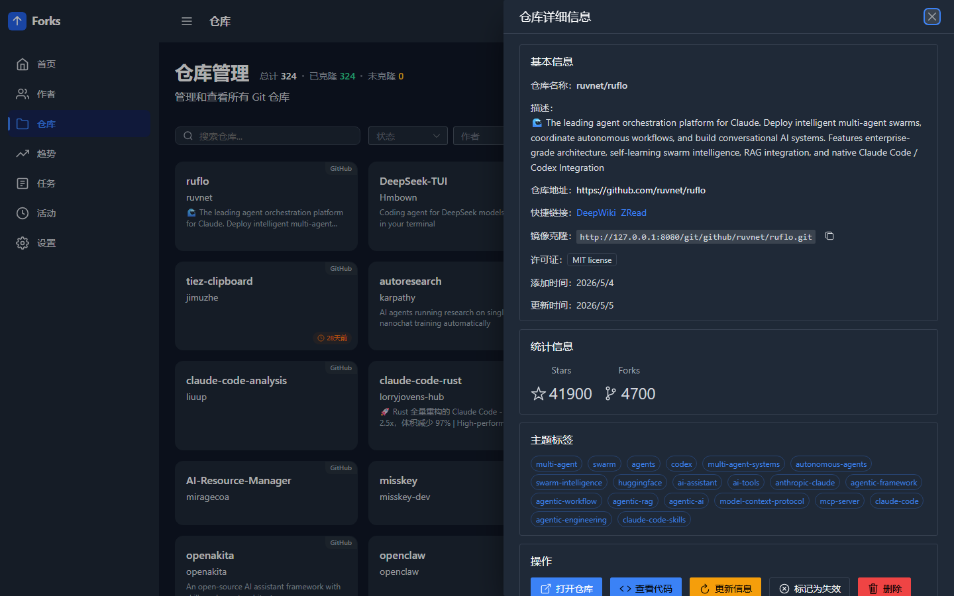Open the claude-code-analysis repository card
The image size is (954, 596).
pyautogui.click(x=266, y=405)
